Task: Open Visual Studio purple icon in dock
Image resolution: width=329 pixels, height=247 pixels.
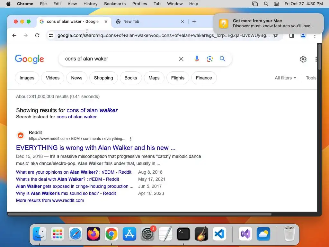Action: coord(245,234)
